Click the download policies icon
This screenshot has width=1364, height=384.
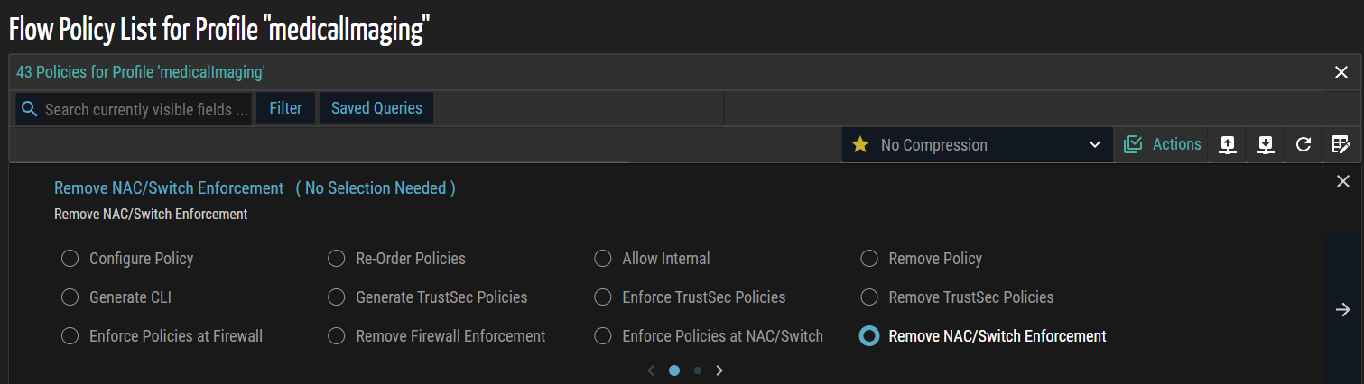pos(1266,144)
